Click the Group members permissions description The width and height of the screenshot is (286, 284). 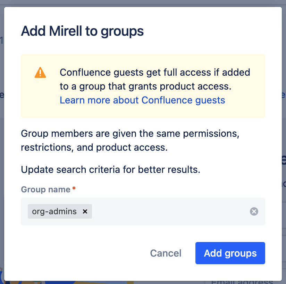pos(130,140)
